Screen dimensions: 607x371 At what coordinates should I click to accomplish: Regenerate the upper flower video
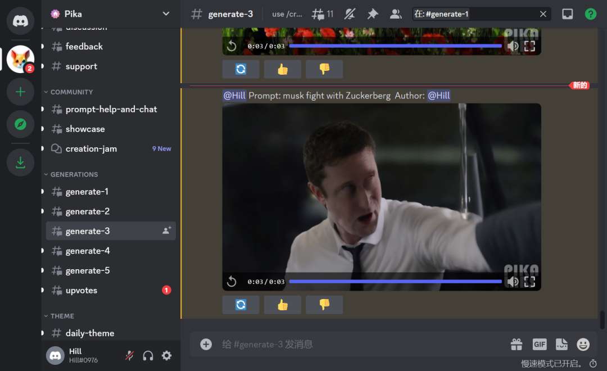click(241, 69)
